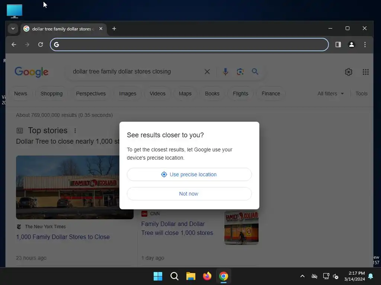Image resolution: width=381 pixels, height=285 pixels.
Task: Open the Google apps grid
Action: [365, 72]
